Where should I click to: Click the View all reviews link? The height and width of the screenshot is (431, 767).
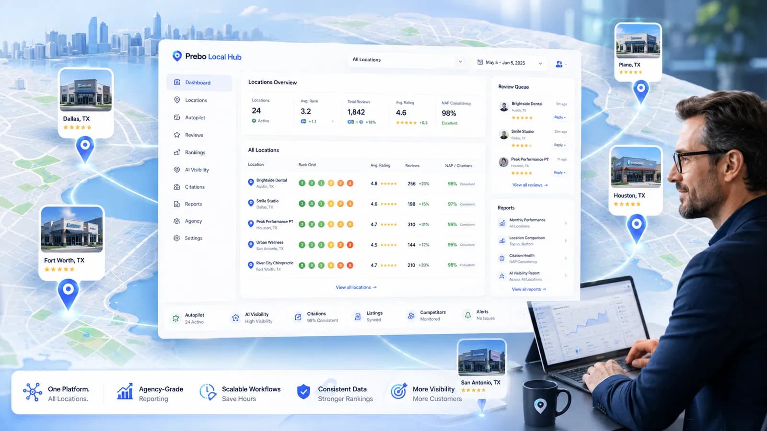pyautogui.click(x=530, y=185)
